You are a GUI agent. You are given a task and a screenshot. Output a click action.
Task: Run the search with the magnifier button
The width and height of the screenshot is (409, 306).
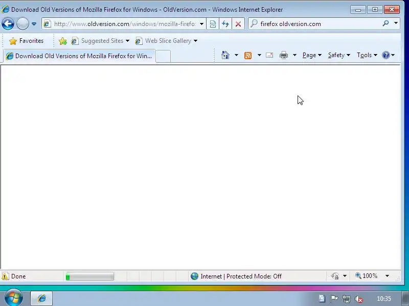(x=386, y=23)
